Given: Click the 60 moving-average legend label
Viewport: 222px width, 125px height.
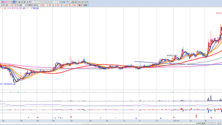Looking at the screenshot, I should coord(5,8).
